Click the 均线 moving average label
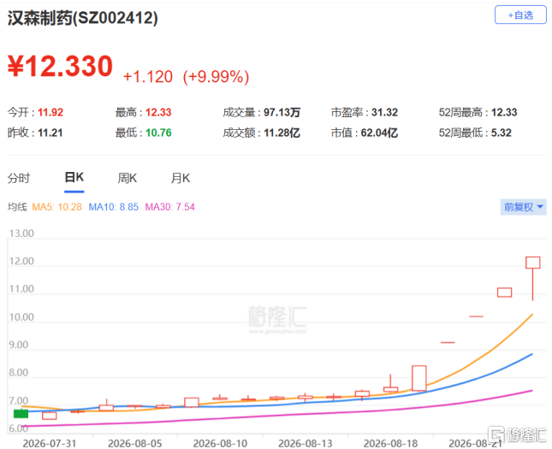Image resolution: width=552 pixels, height=449 pixels. (x=17, y=207)
